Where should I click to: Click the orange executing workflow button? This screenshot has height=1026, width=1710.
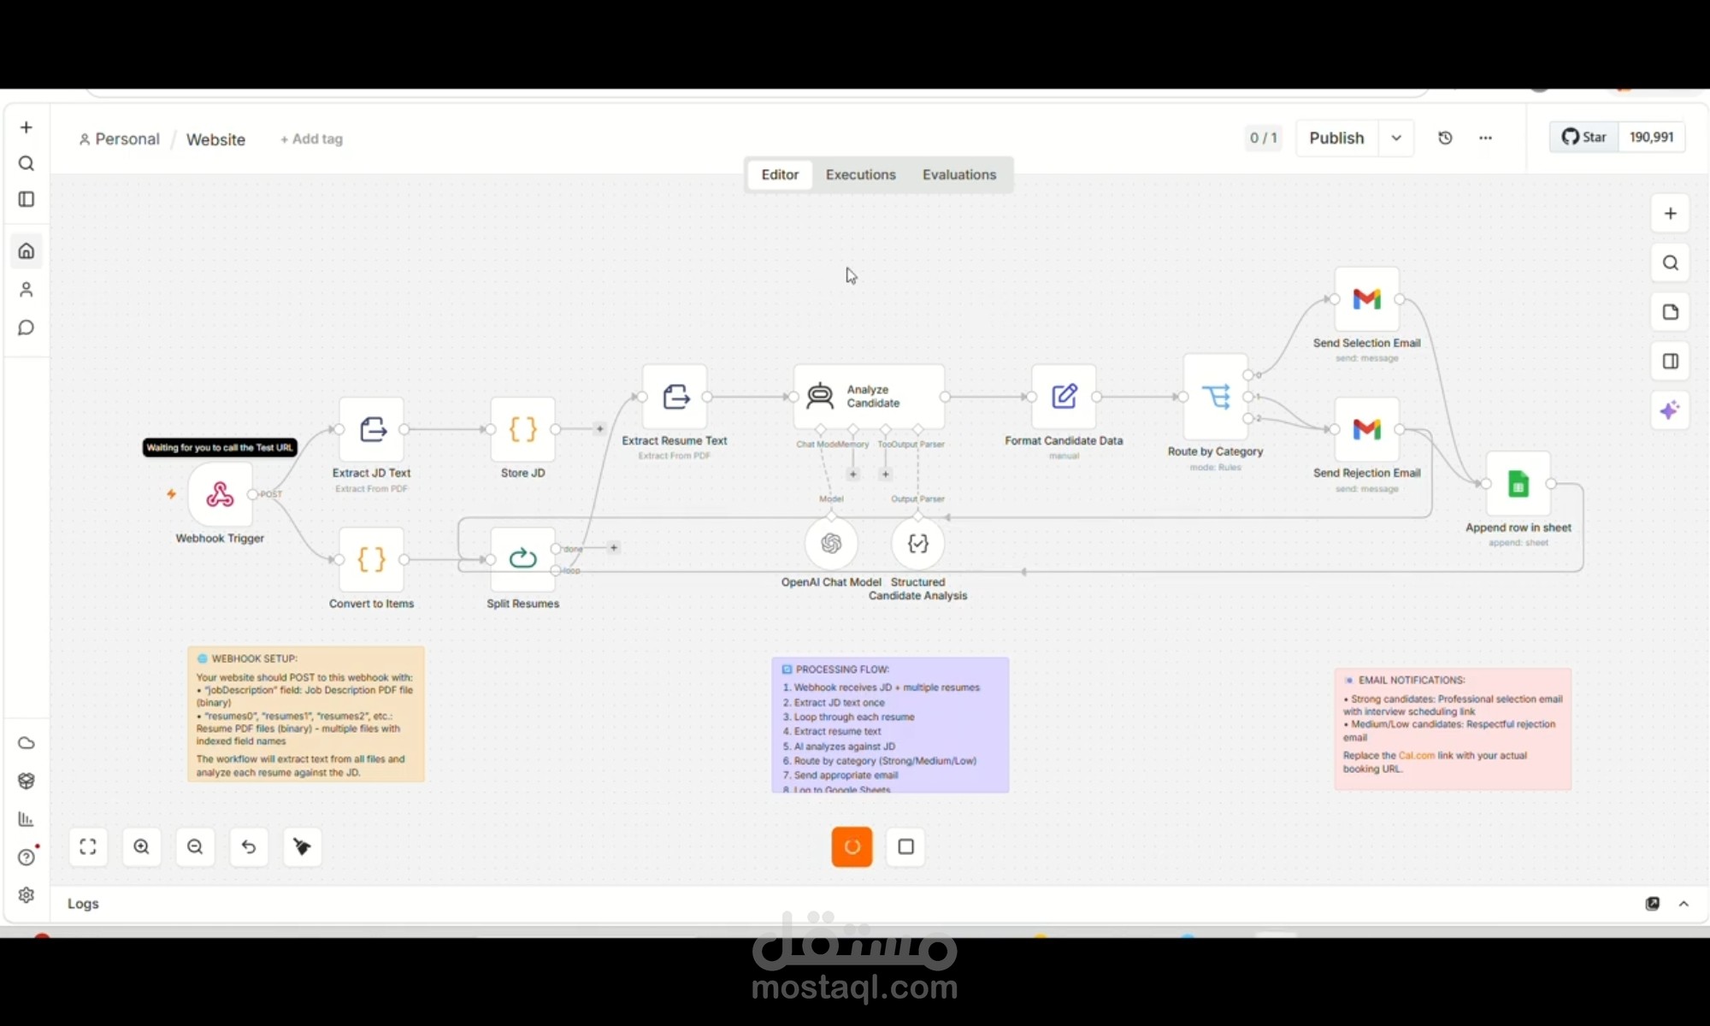[852, 846]
